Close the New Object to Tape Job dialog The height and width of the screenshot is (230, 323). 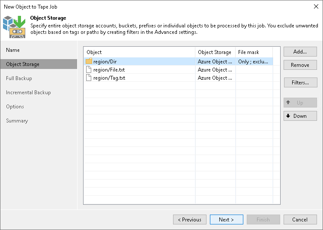coord(316,6)
